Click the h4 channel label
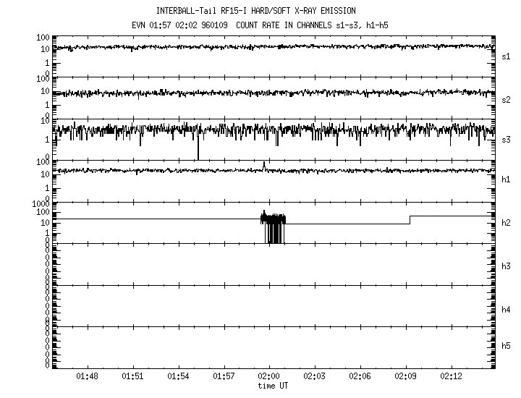 coord(507,310)
